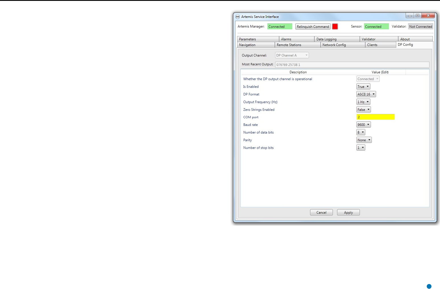Click the Artemis Service Interface title icon
Viewport: 440px width, 289px height.
pos(238,17)
